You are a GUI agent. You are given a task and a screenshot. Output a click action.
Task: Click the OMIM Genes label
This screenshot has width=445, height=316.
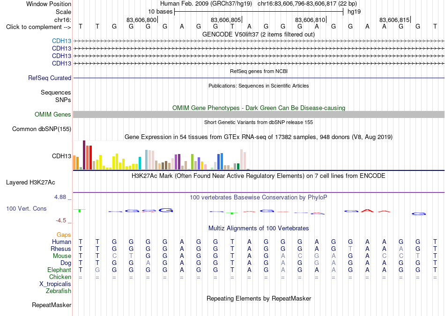(x=52, y=114)
